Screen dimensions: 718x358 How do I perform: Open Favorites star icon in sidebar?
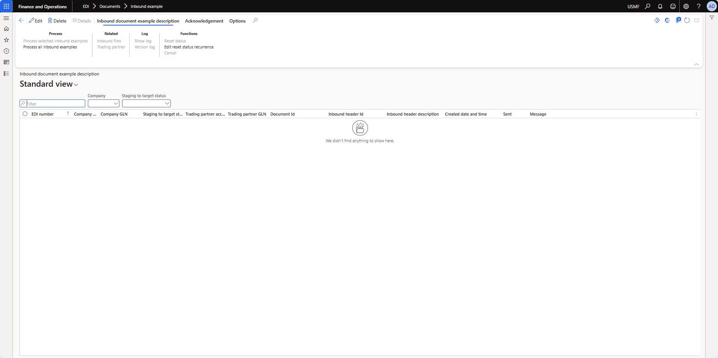[6, 40]
